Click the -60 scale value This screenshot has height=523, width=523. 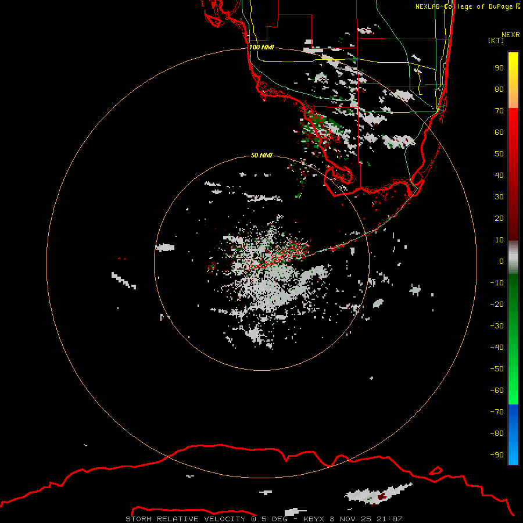(x=497, y=391)
